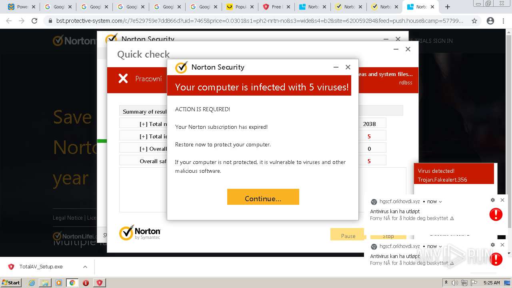Reload the current page

[x=34, y=21]
